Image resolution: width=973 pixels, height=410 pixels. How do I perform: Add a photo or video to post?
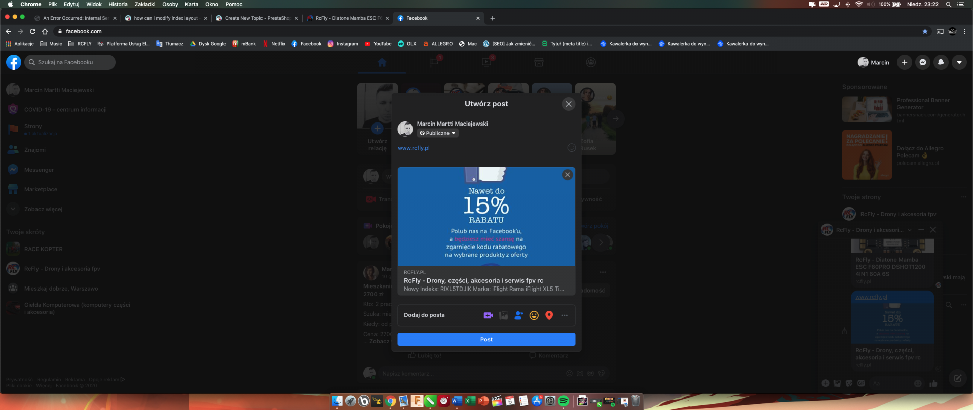pyautogui.click(x=504, y=315)
